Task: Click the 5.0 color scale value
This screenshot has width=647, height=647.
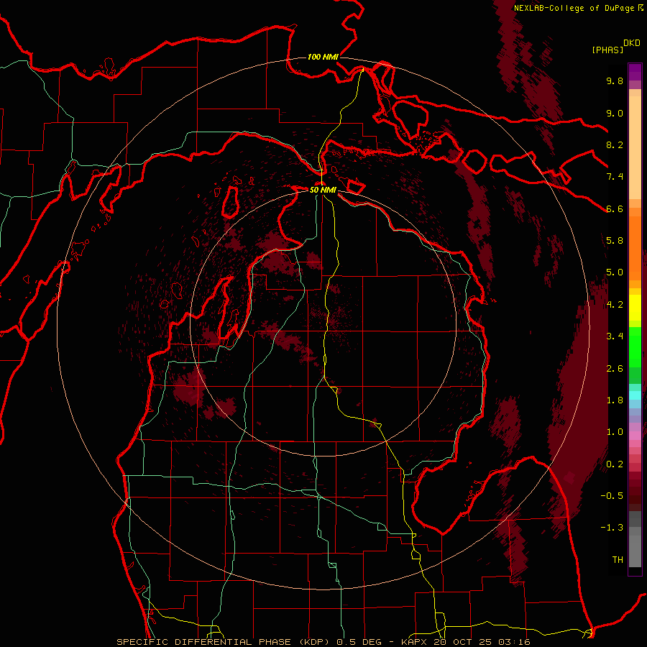Action: [x=615, y=272]
